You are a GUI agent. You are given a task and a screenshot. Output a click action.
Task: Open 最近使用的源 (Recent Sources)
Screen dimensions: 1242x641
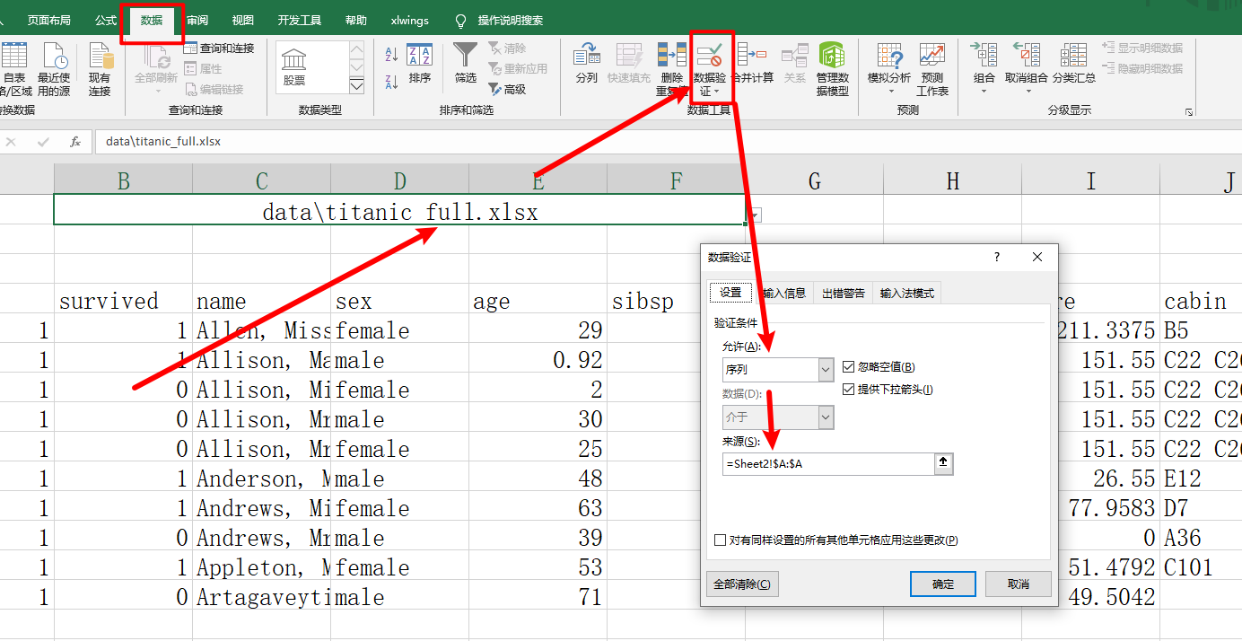[54, 69]
